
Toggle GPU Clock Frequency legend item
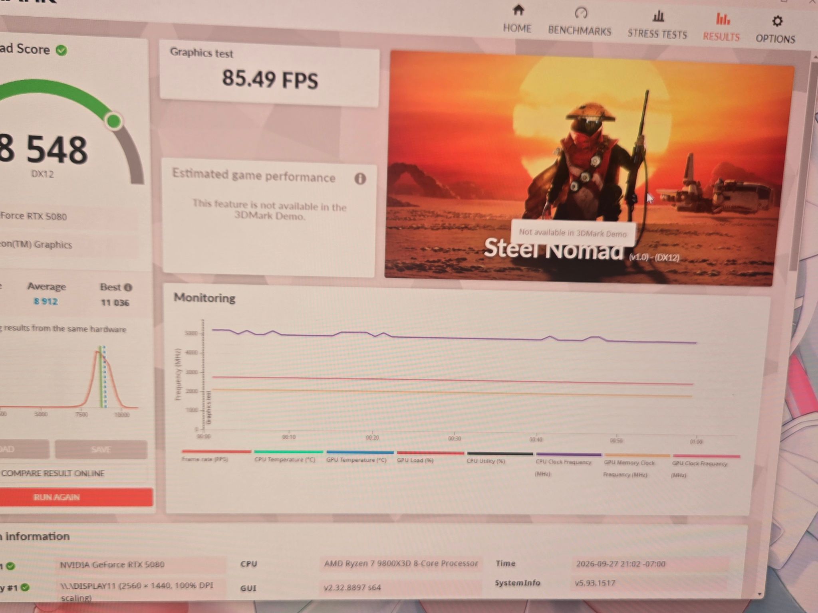706,466
